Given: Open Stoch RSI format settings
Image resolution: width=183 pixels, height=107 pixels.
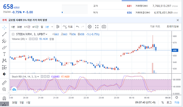Looking at the screenshot, I should (45, 76).
